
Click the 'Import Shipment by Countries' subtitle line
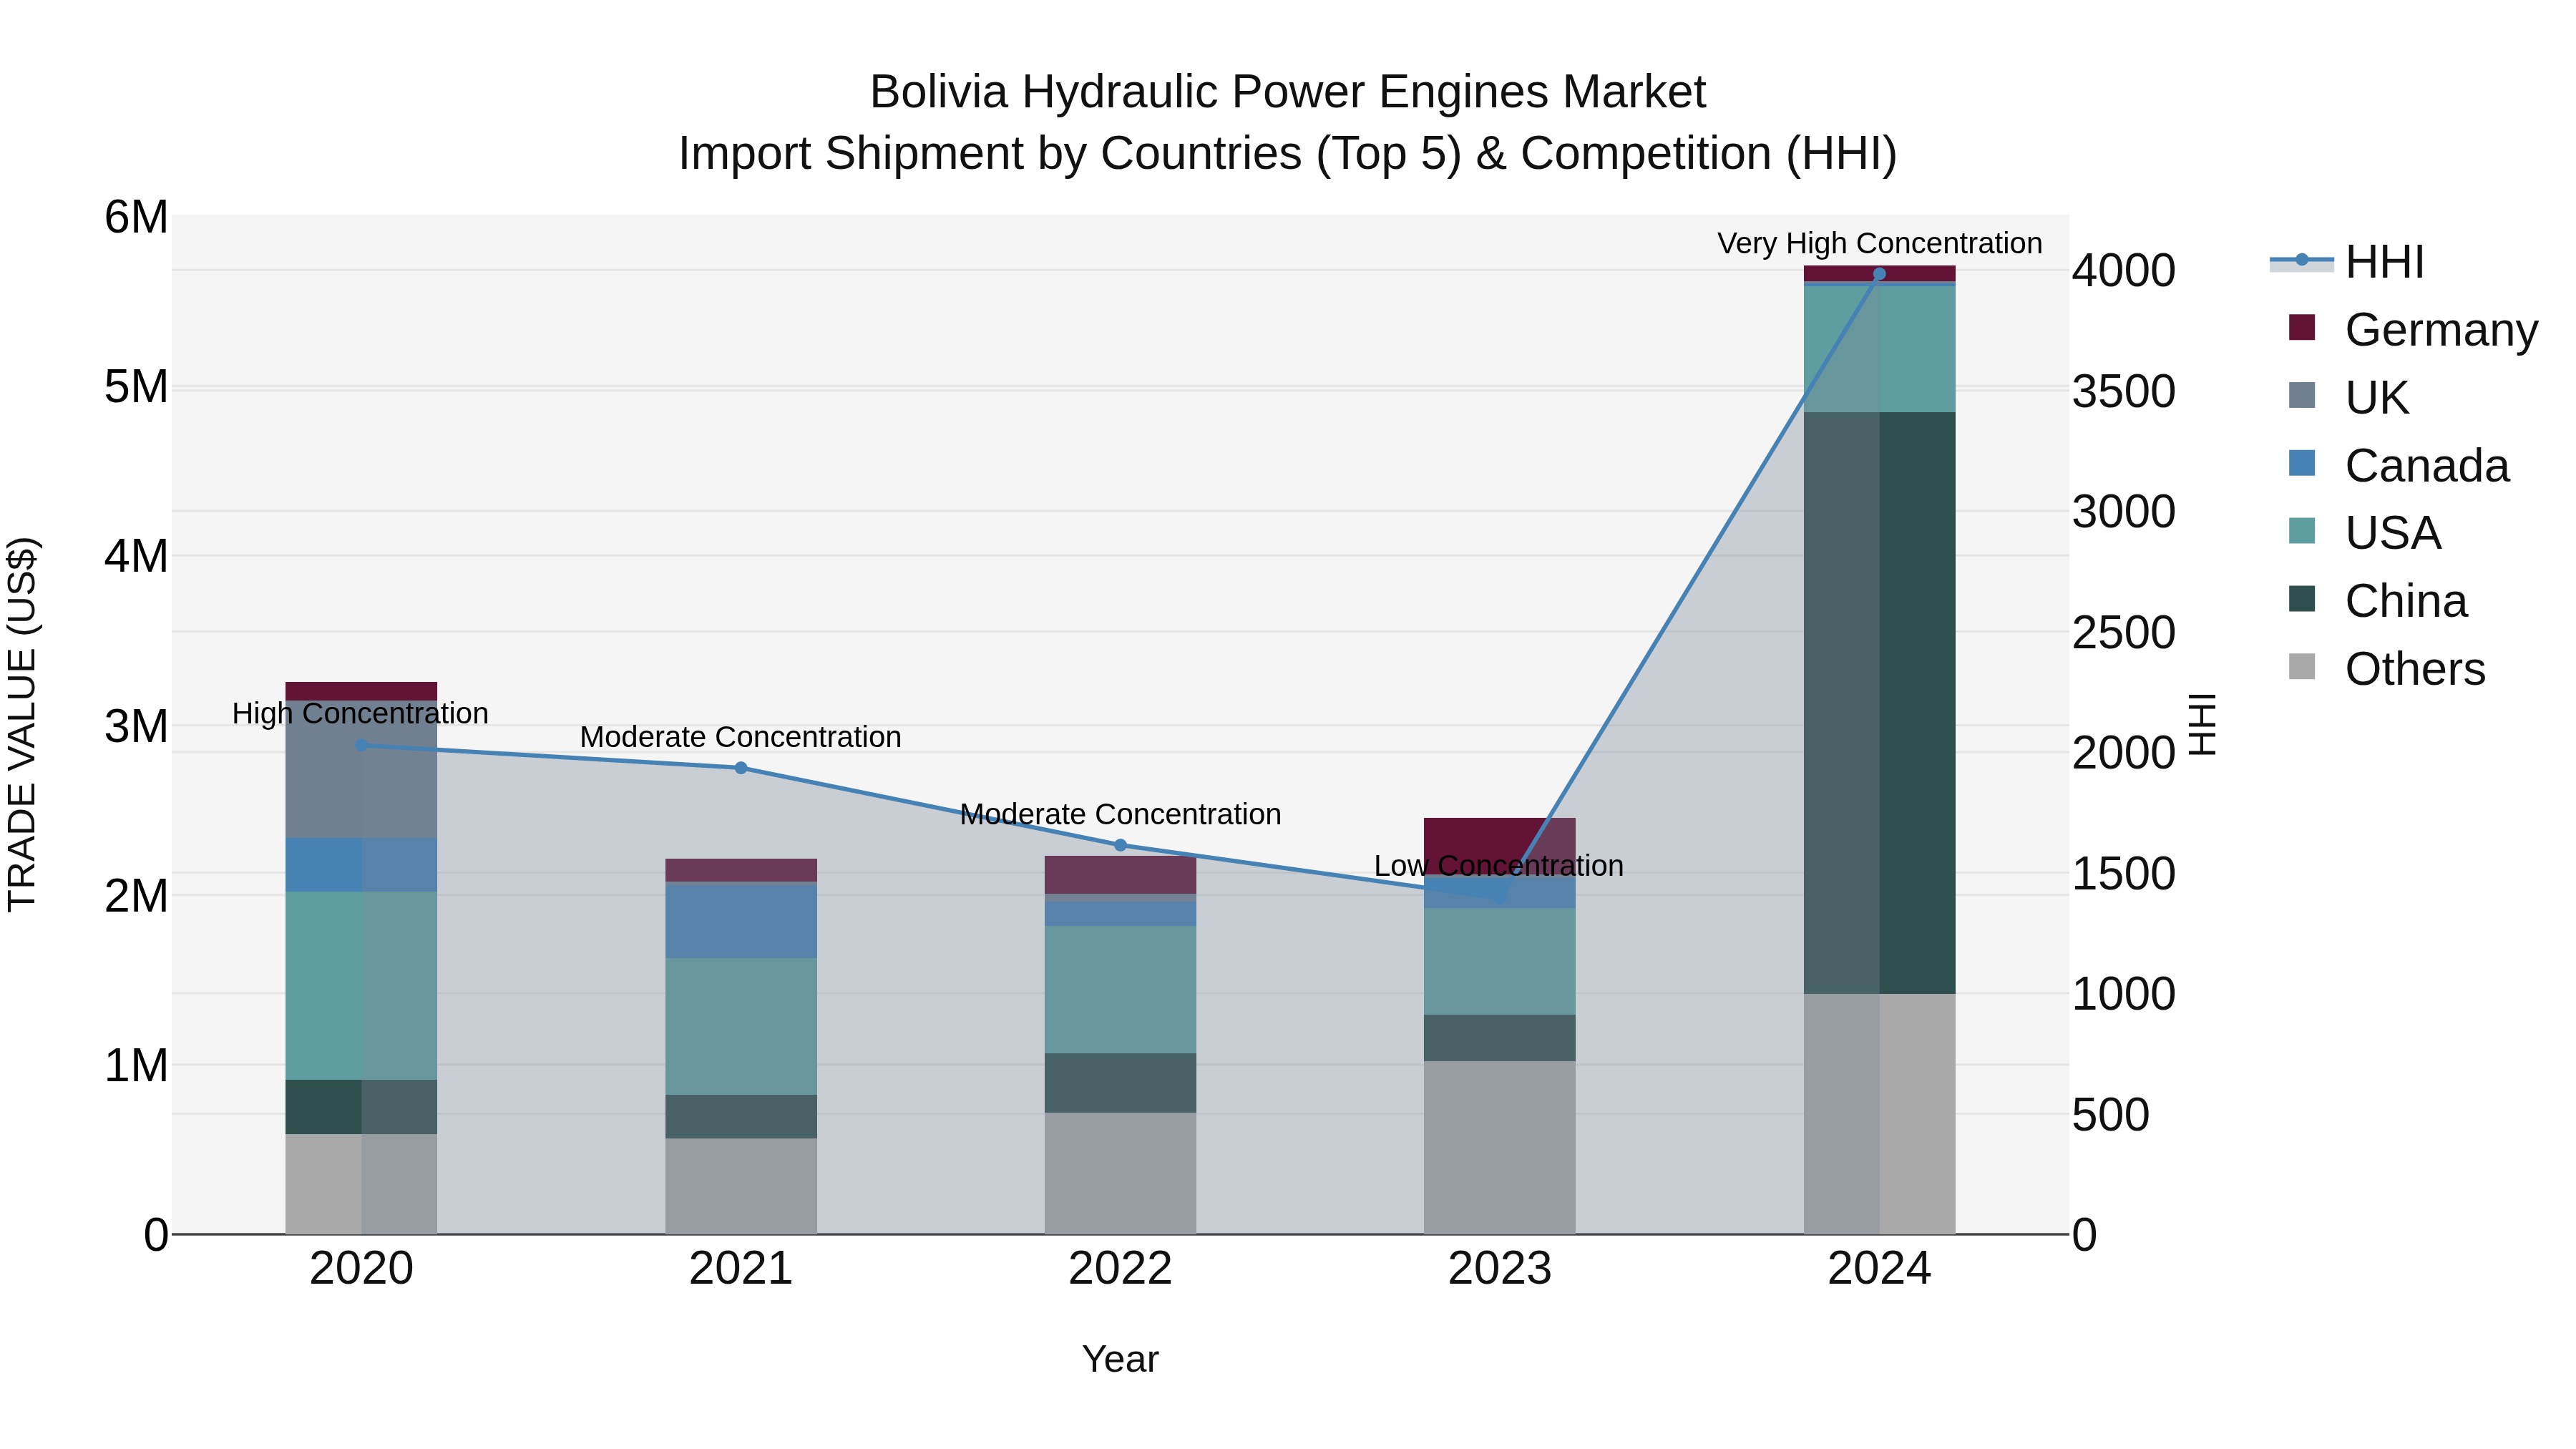1288,153
